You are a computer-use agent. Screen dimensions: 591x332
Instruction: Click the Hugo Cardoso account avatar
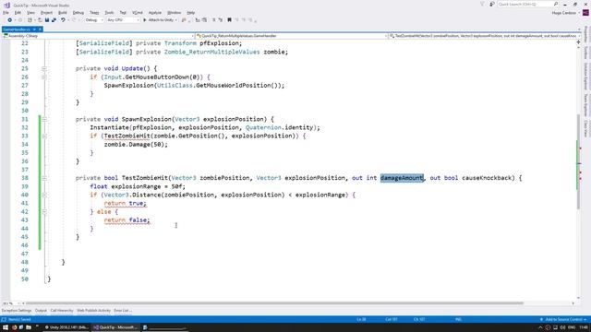[x=585, y=12]
